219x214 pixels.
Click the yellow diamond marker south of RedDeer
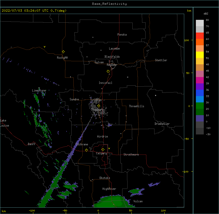pyautogui.click(x=108, y=71)
